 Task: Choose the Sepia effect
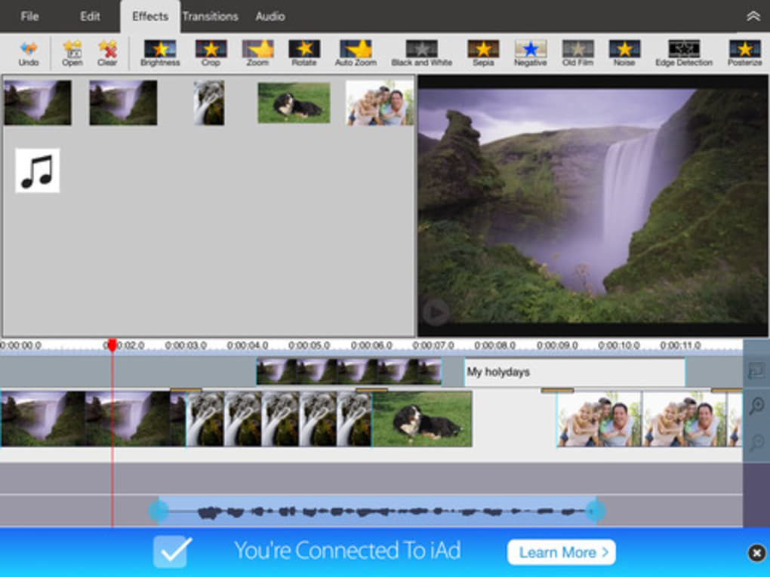(483, 53)
